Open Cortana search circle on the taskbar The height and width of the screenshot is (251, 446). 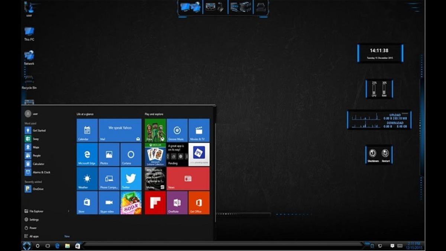[x=37, y=246]
